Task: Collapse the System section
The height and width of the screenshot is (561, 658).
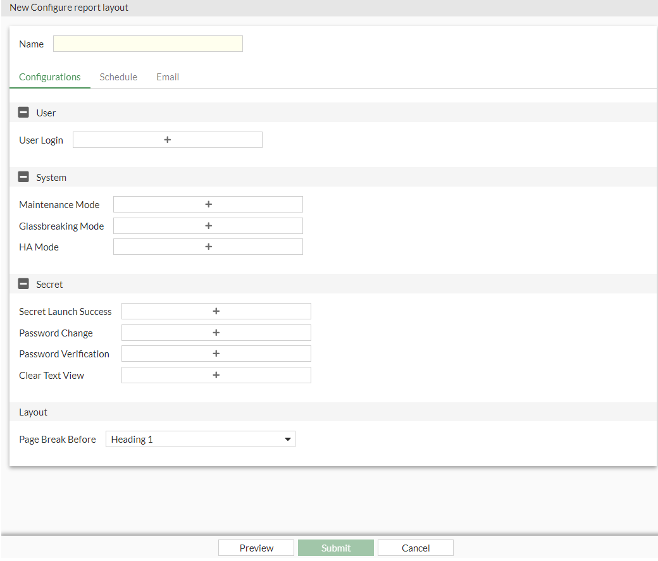Action: (x=23, y=176)
